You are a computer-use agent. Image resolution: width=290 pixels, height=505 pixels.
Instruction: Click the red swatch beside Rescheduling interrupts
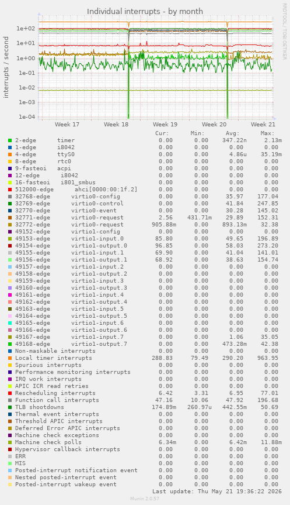point(10,393)
